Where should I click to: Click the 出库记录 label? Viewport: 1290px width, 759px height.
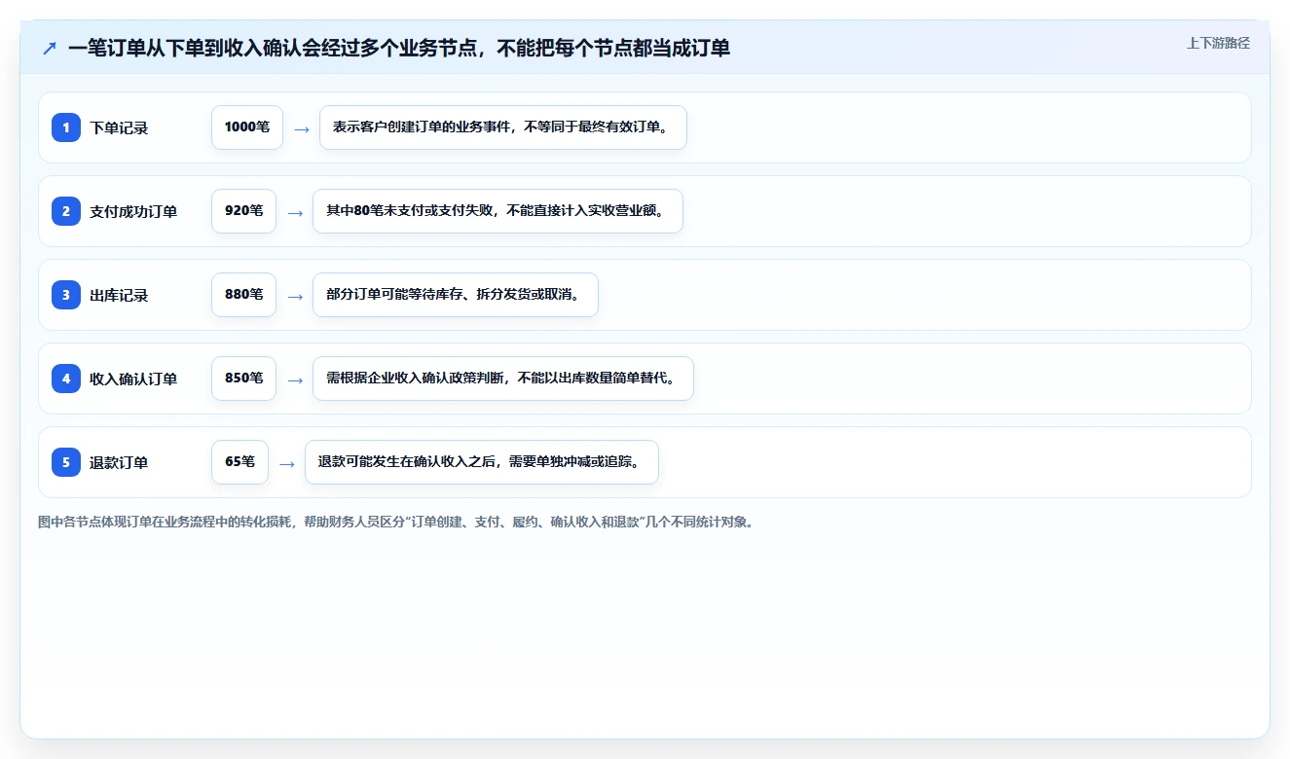(119, 295)
